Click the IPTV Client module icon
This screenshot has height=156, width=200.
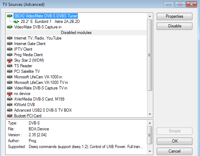coord(10,49)
